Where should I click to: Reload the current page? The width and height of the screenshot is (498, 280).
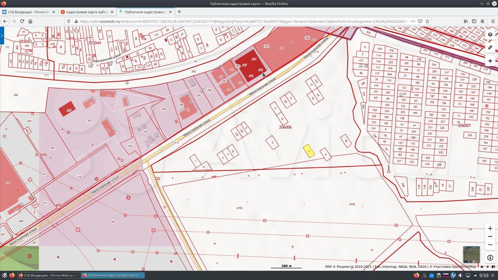point(22,21)
